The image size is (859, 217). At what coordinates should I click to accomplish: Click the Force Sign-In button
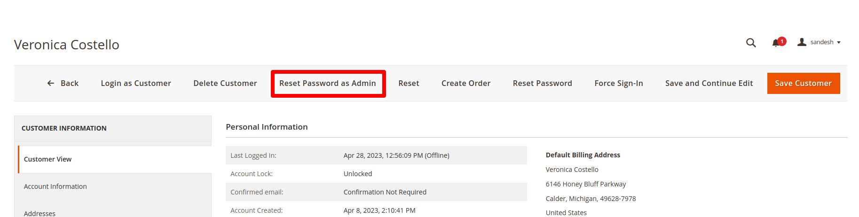(618, 83)
